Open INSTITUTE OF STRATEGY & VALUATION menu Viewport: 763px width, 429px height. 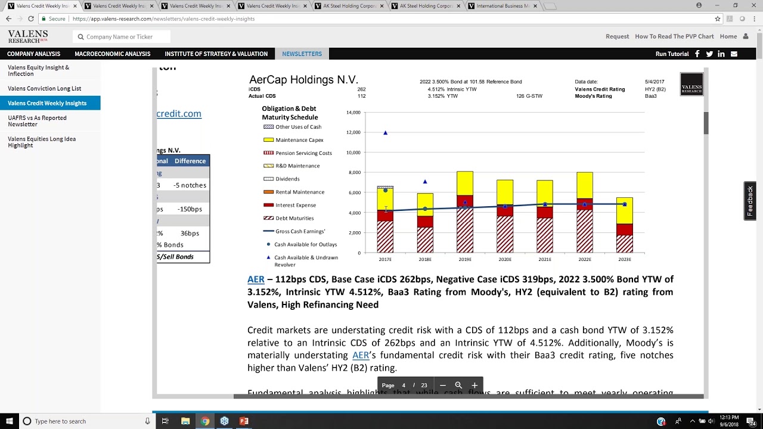(216, 54)
